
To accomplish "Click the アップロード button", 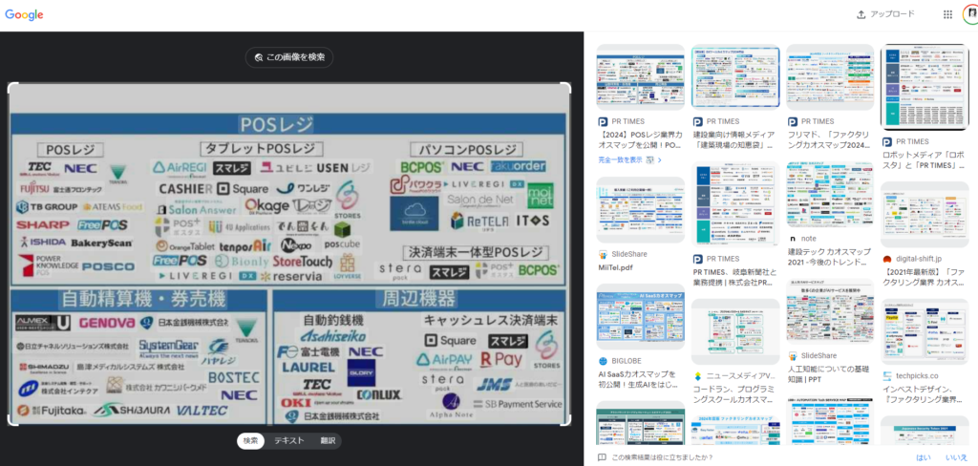I will click(x=885, y=14).
